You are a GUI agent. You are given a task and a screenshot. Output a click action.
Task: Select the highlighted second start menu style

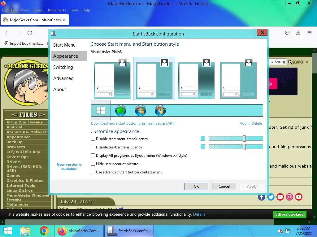point(154,78)
